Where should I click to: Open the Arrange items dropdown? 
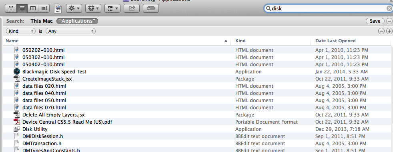click(112, 8)
